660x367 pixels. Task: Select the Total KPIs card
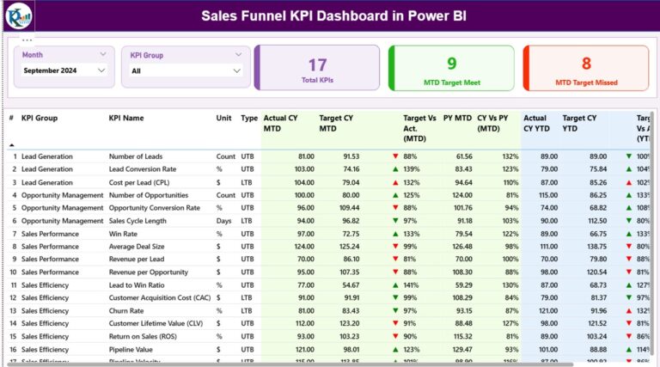(317, 68)
